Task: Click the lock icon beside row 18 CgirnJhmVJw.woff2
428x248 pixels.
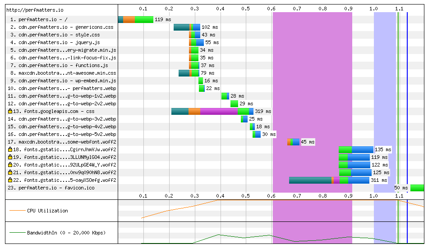Action: [10, 149]
